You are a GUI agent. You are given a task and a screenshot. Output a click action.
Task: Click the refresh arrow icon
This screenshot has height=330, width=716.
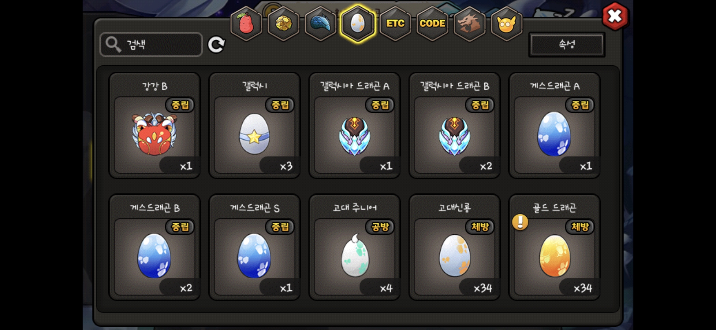216,45
